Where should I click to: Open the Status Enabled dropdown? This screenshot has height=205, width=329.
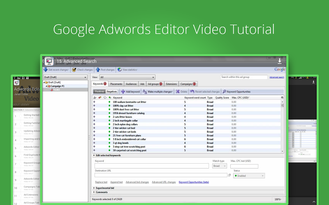point(249,175)
